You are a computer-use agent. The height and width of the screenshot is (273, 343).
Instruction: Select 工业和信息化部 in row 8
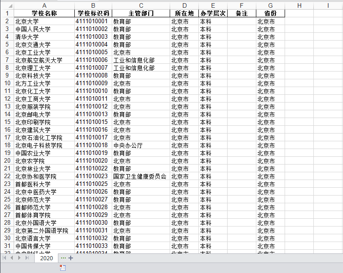141,68
